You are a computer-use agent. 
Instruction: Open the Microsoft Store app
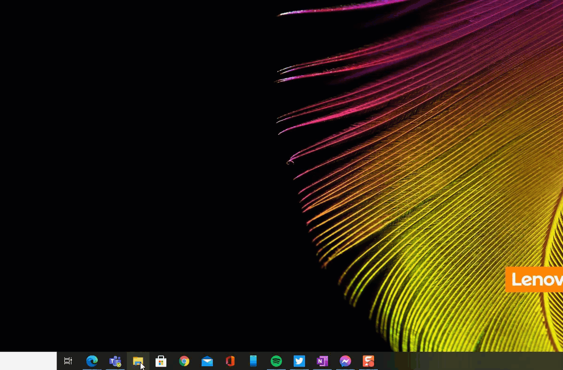pyautogui.click(x=161, y=361)
